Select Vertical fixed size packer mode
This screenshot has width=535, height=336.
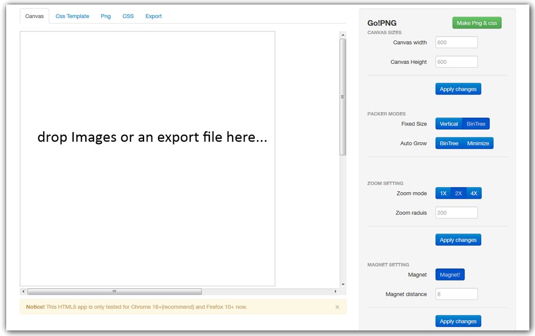(x=449, y=124)
